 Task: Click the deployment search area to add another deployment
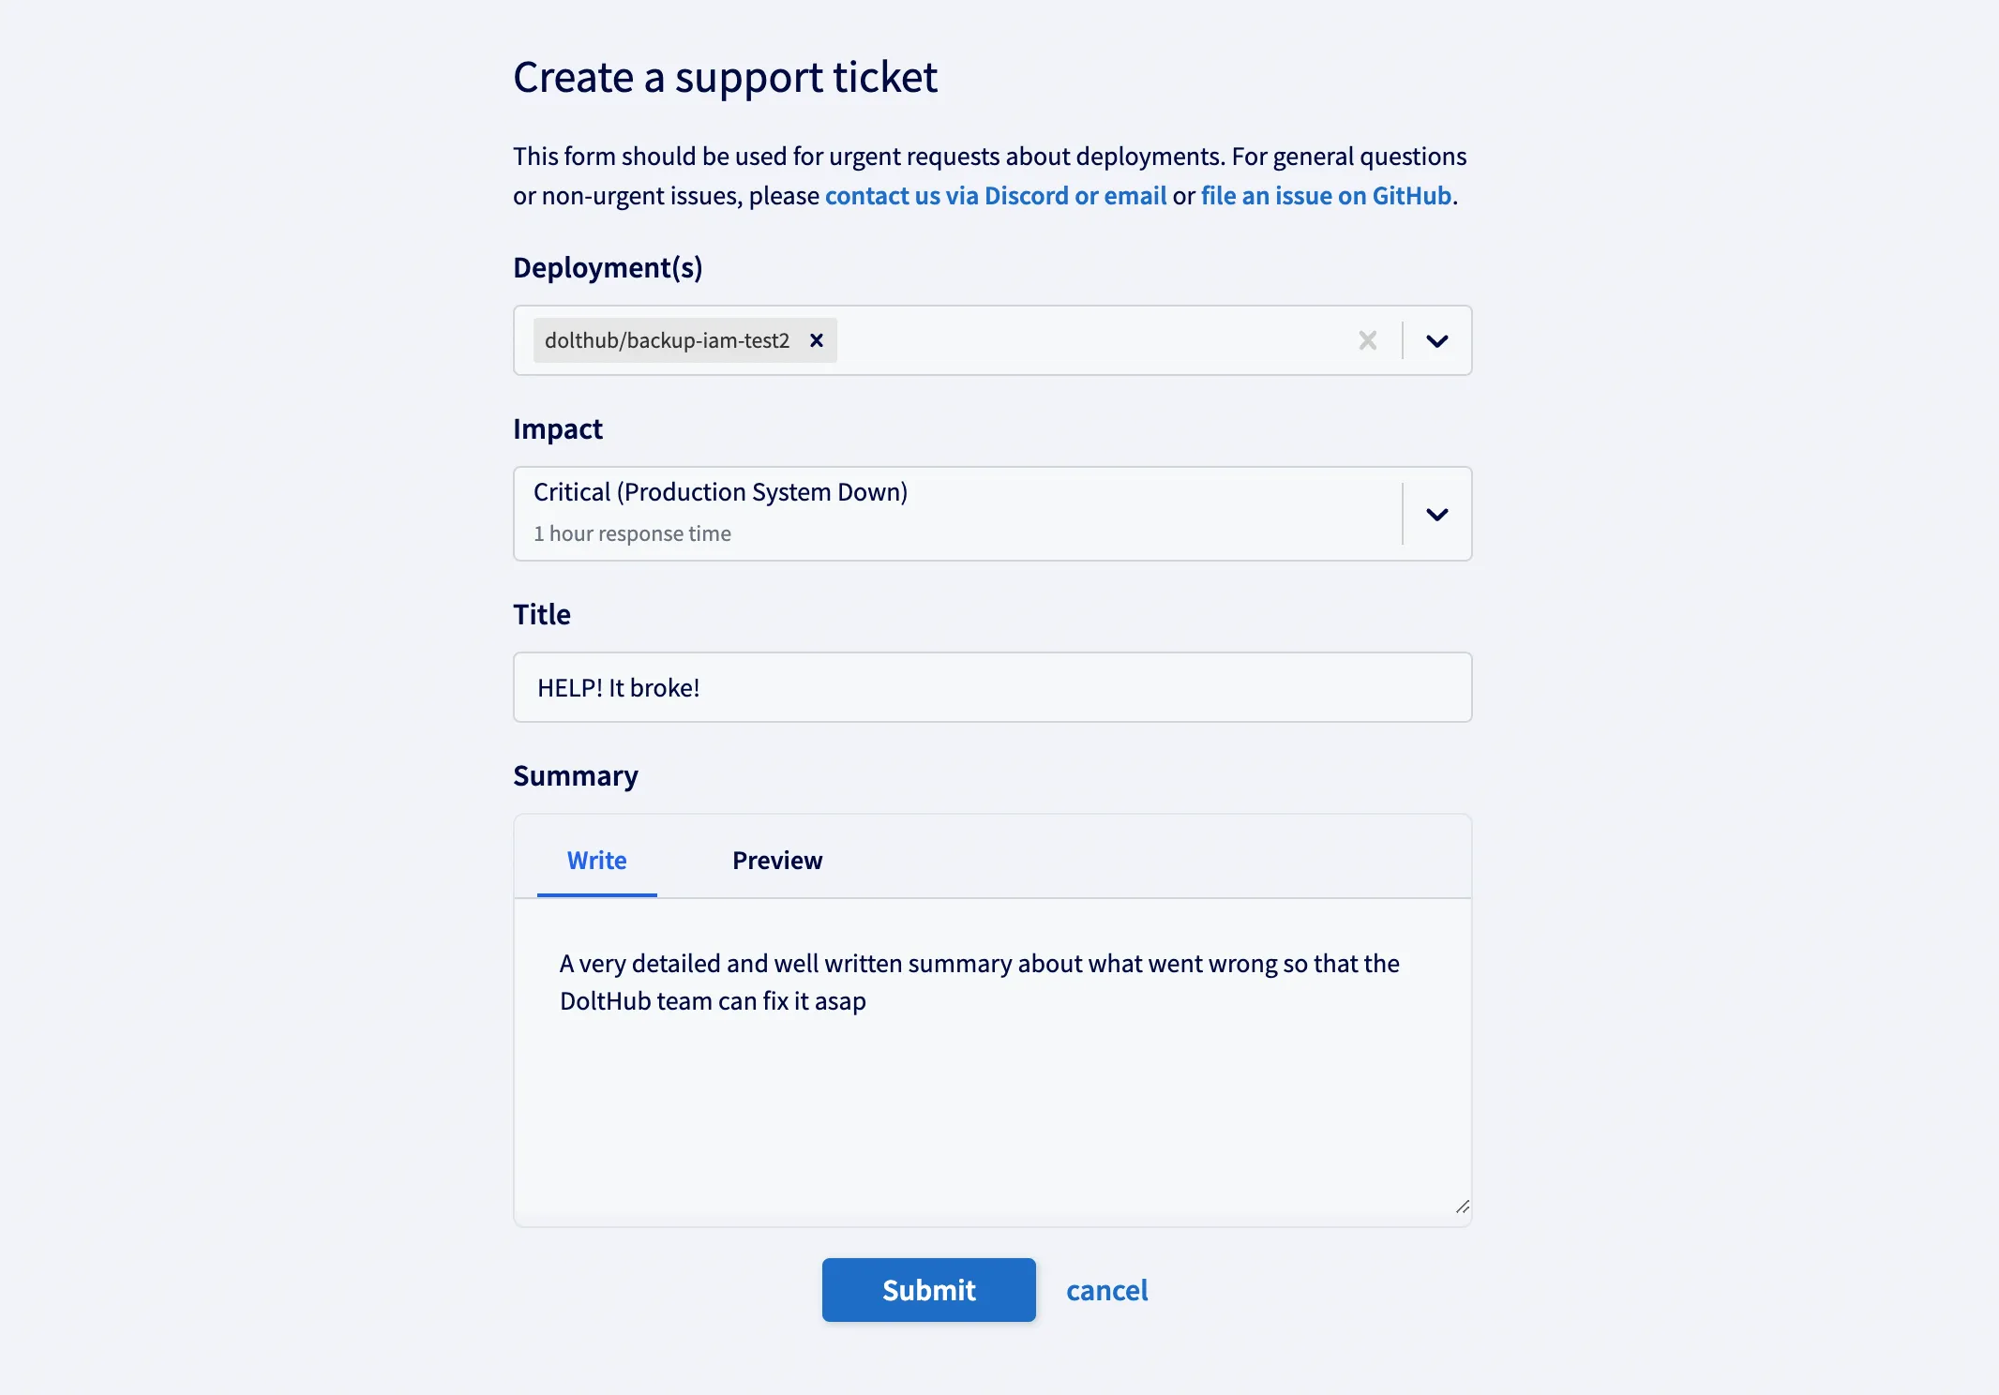pos(1078,340)
